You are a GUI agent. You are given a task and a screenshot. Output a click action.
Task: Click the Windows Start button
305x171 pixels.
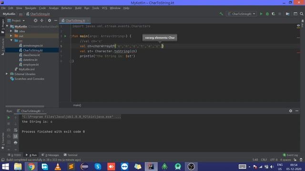[x=5, y=167]
